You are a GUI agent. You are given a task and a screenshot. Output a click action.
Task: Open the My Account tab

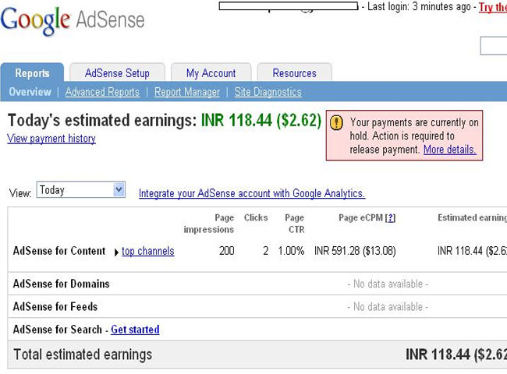click(x=211, y=73)
